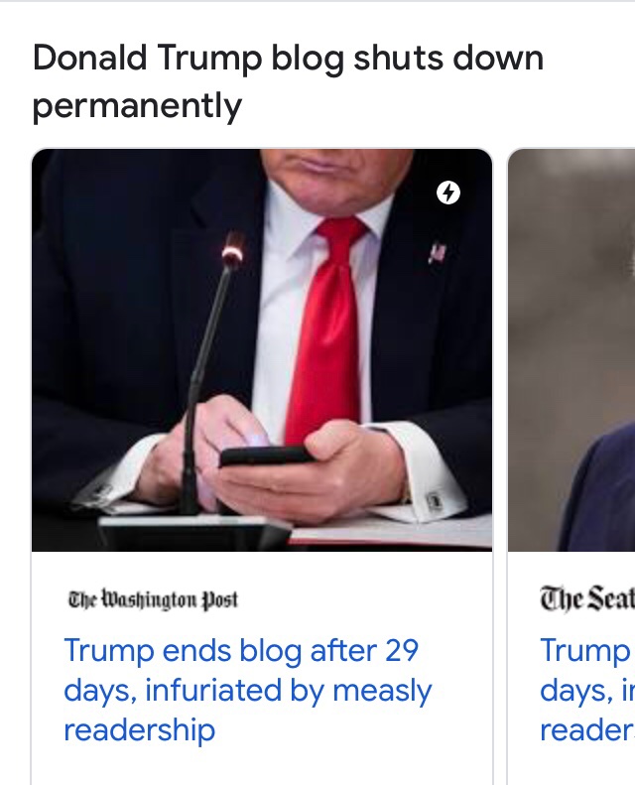Click the 'Donald Trump blog shuts down permanently' heading

tap(288, 81)
